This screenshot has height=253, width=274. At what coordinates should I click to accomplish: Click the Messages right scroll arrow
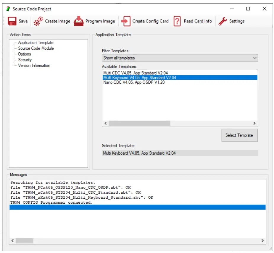[x=262, y=241]
